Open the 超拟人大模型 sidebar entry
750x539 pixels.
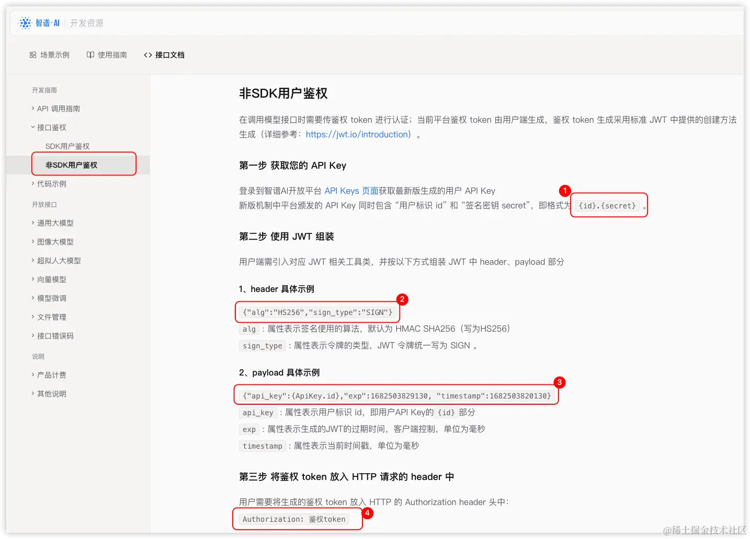59,261
